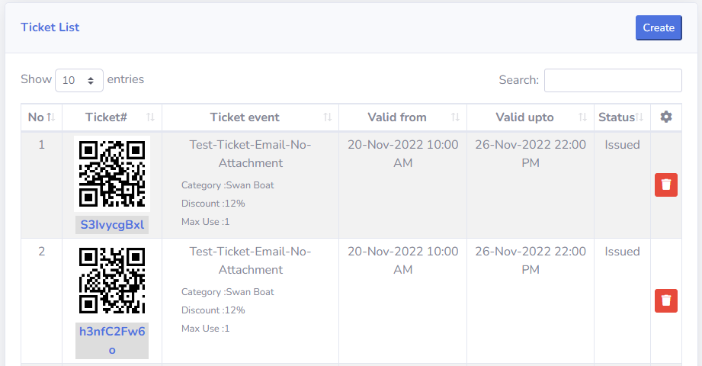The width and height of the screenshot is (702, 366).
Task: Click the Ticket List heading
Action: click(x=50, y=27)
